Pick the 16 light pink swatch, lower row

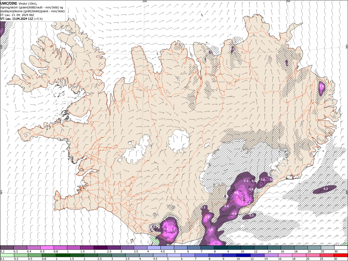pos(285,255)
